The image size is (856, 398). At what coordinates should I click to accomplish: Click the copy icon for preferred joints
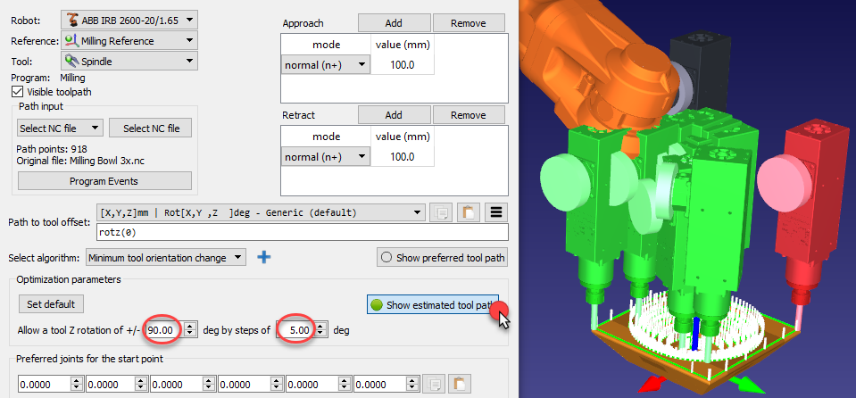click(431, 384)
